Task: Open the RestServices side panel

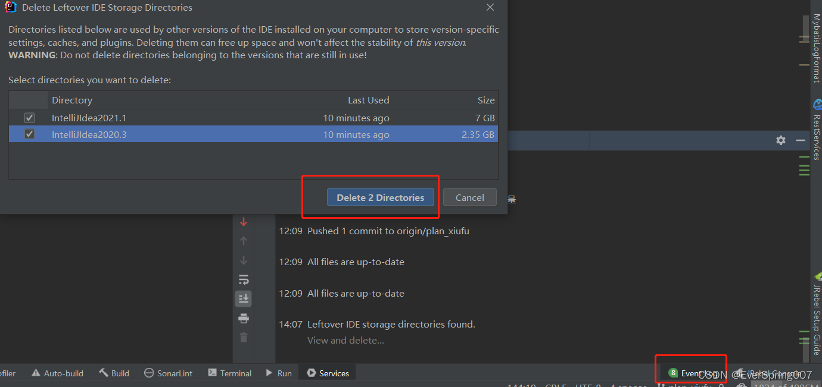Action: click(816, 130)
